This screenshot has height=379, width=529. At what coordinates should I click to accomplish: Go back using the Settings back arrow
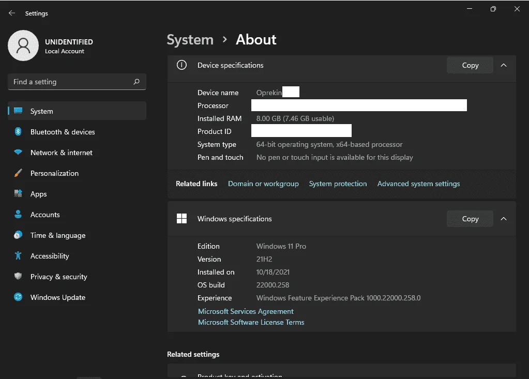coord(12,13)
